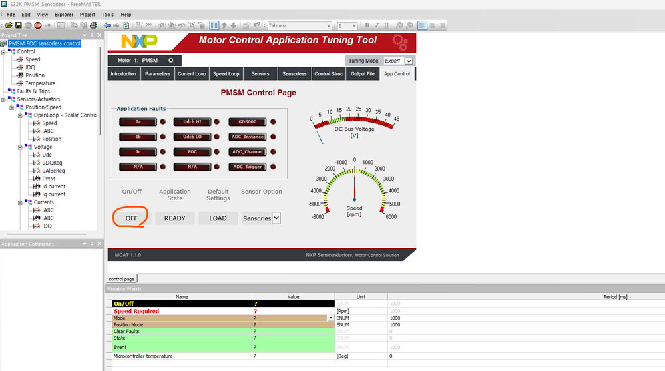Collapse the Control tree node
The image size is (665, 371).
click(3, 51)
